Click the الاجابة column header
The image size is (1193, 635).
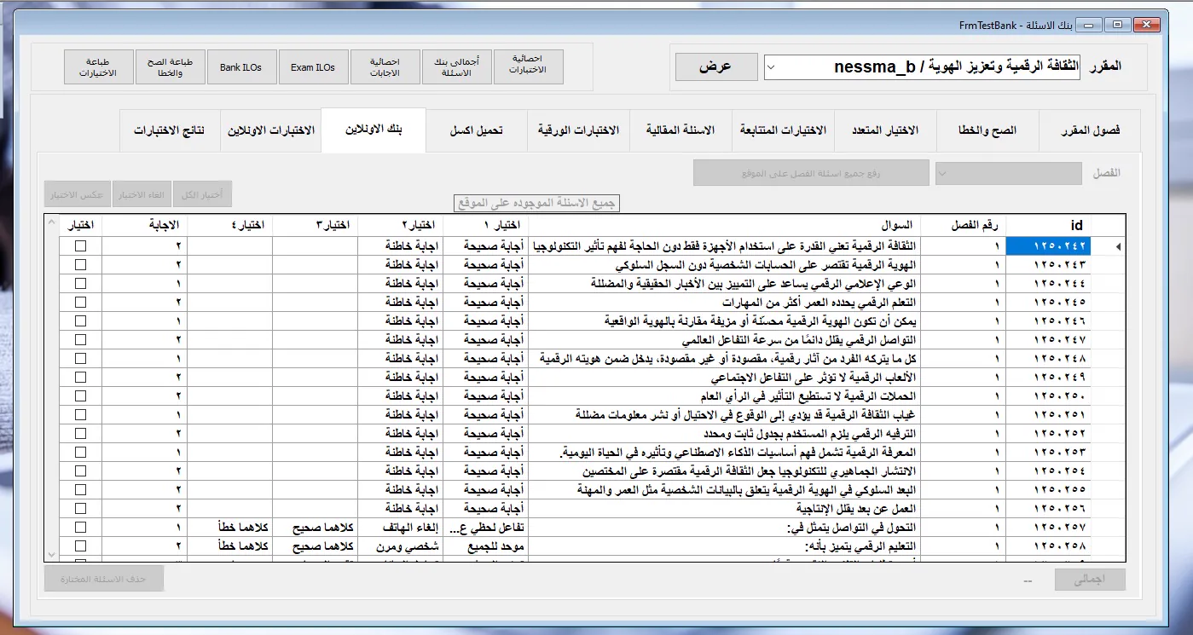[144, 225]
